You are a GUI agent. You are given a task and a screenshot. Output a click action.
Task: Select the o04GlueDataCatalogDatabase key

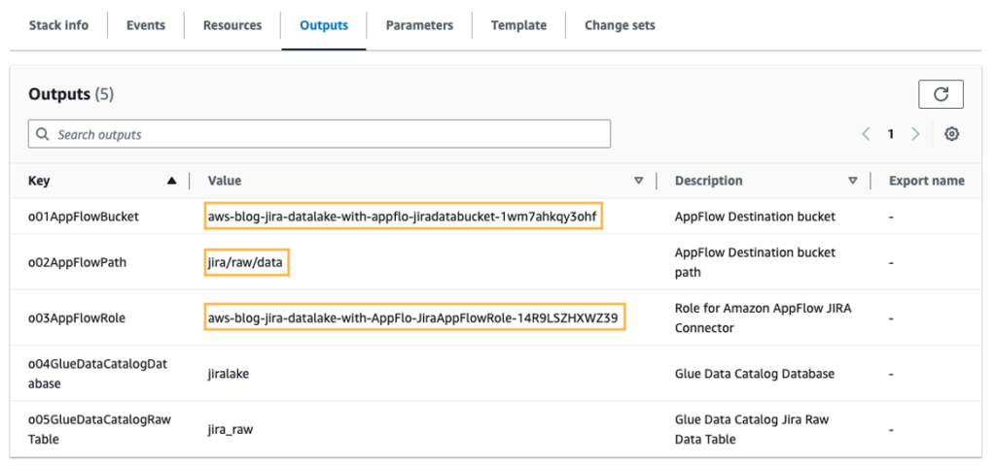pyautogui.click(x=96, y=373)
